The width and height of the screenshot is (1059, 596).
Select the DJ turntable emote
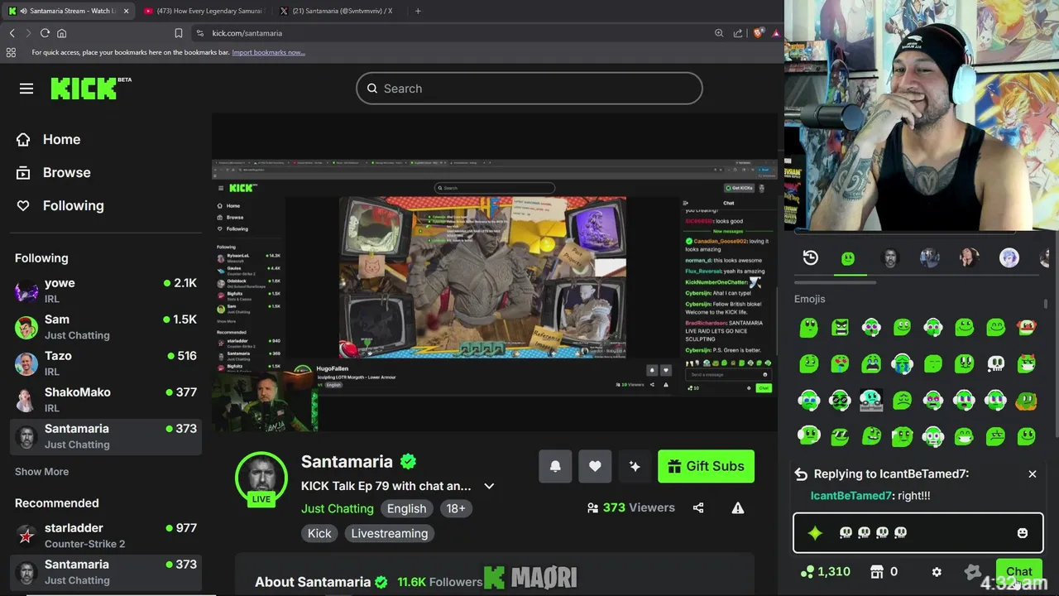pos(870,400)
